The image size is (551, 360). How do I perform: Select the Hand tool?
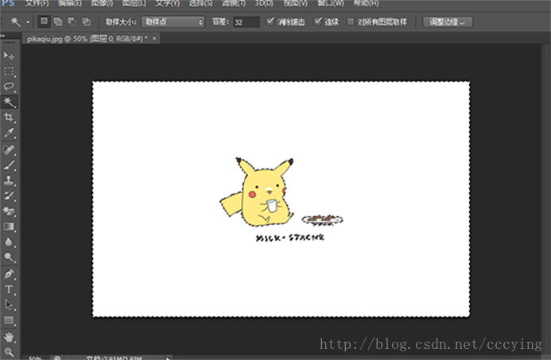pos(9,337)
